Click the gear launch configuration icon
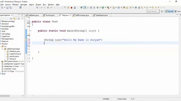Viewport: 181px width, 101px height. tap(98, 8)
